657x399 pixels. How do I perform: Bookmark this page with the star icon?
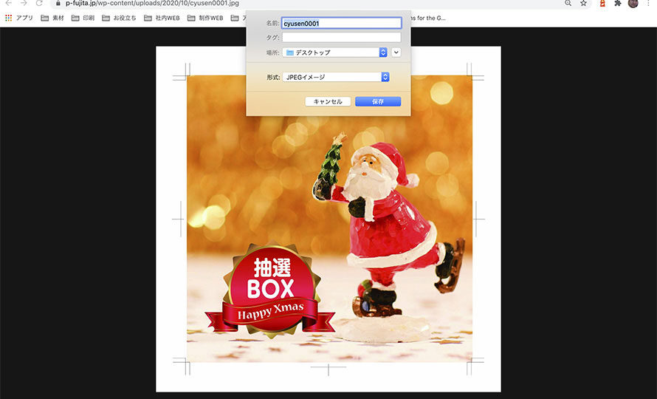(x=584, y=3)
